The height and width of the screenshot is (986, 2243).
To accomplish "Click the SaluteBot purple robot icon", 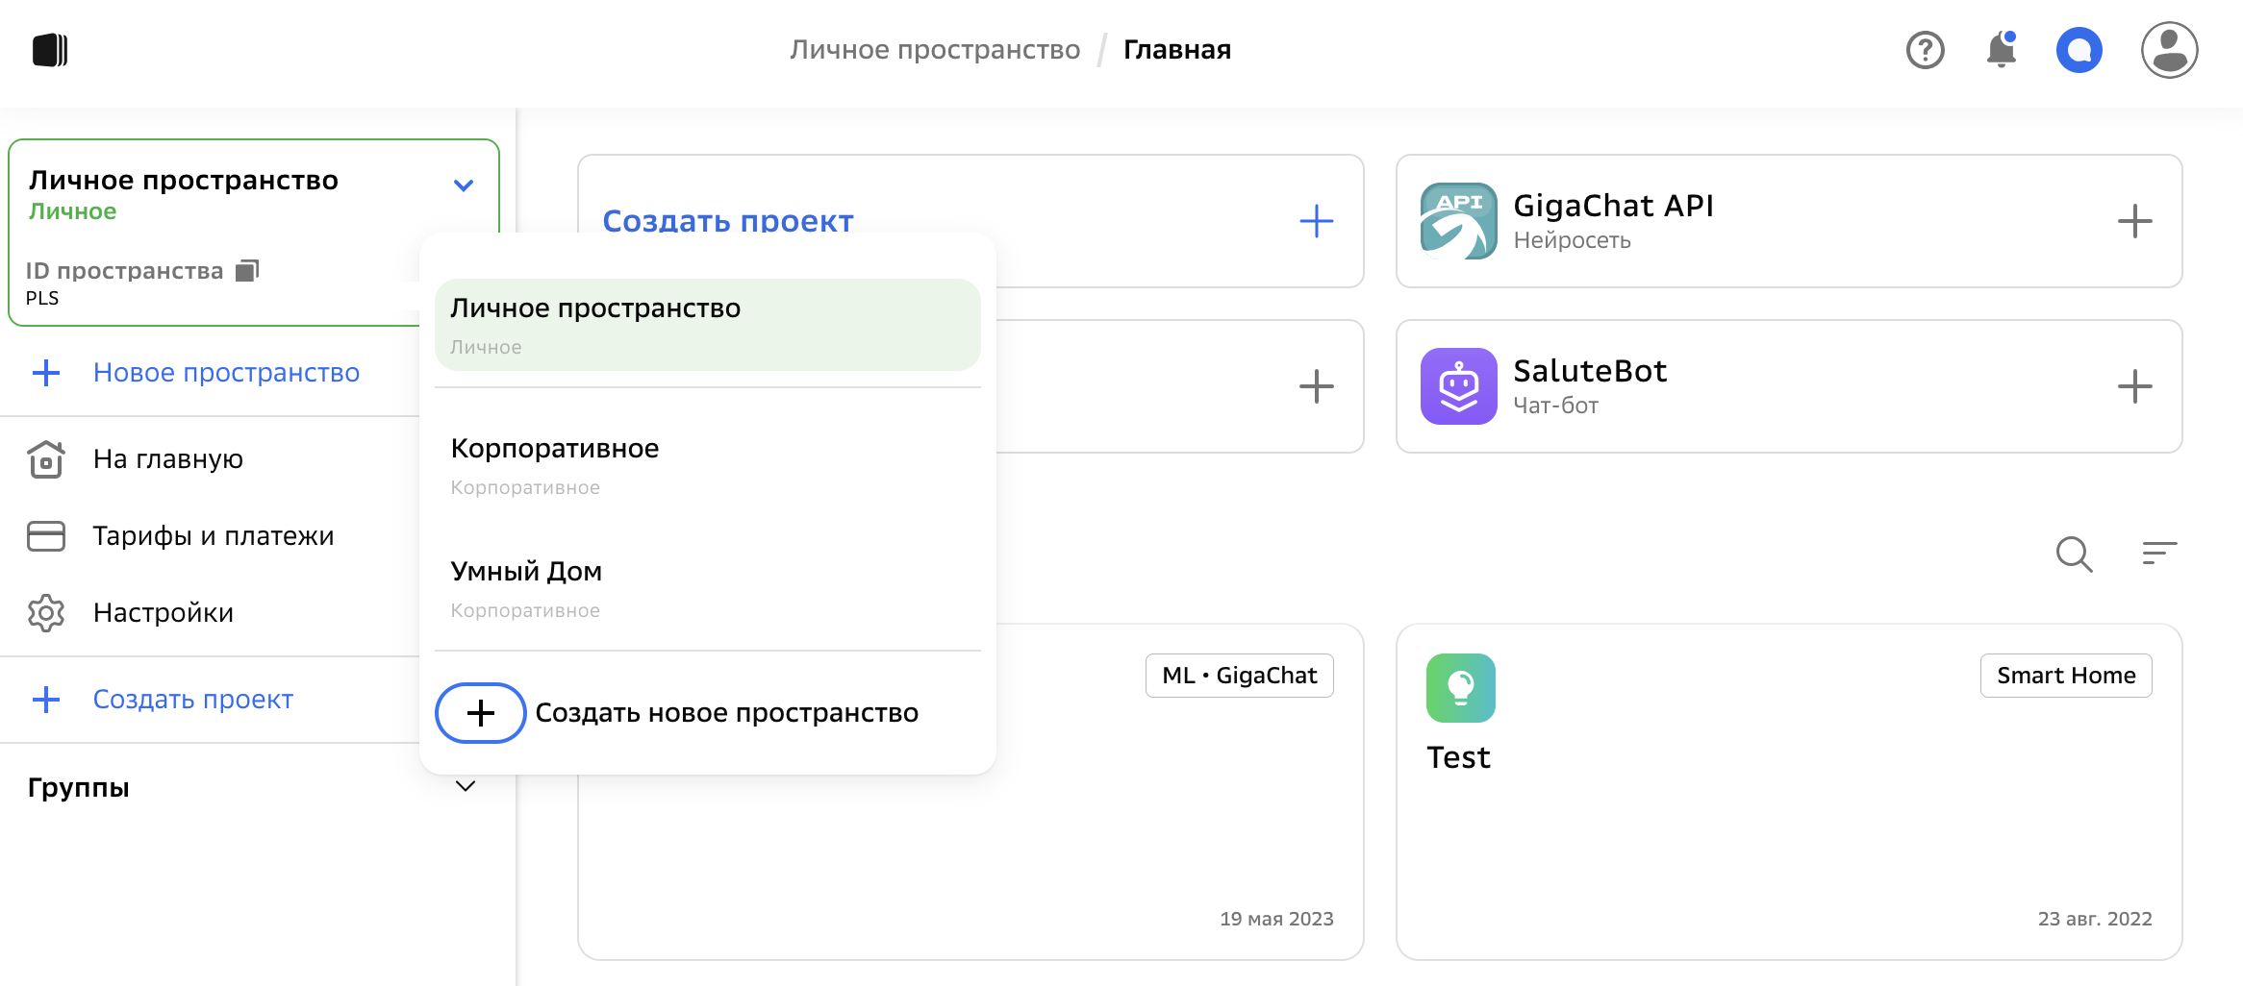I will click(x=1458, y=386).
